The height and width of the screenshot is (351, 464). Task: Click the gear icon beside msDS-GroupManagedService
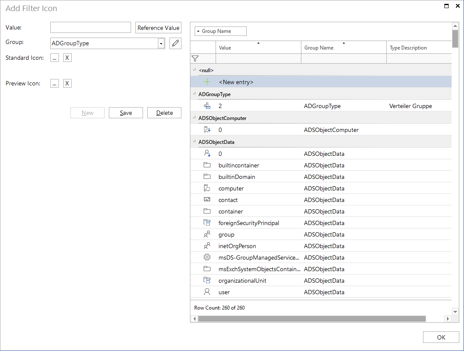[x=207, y=257]
